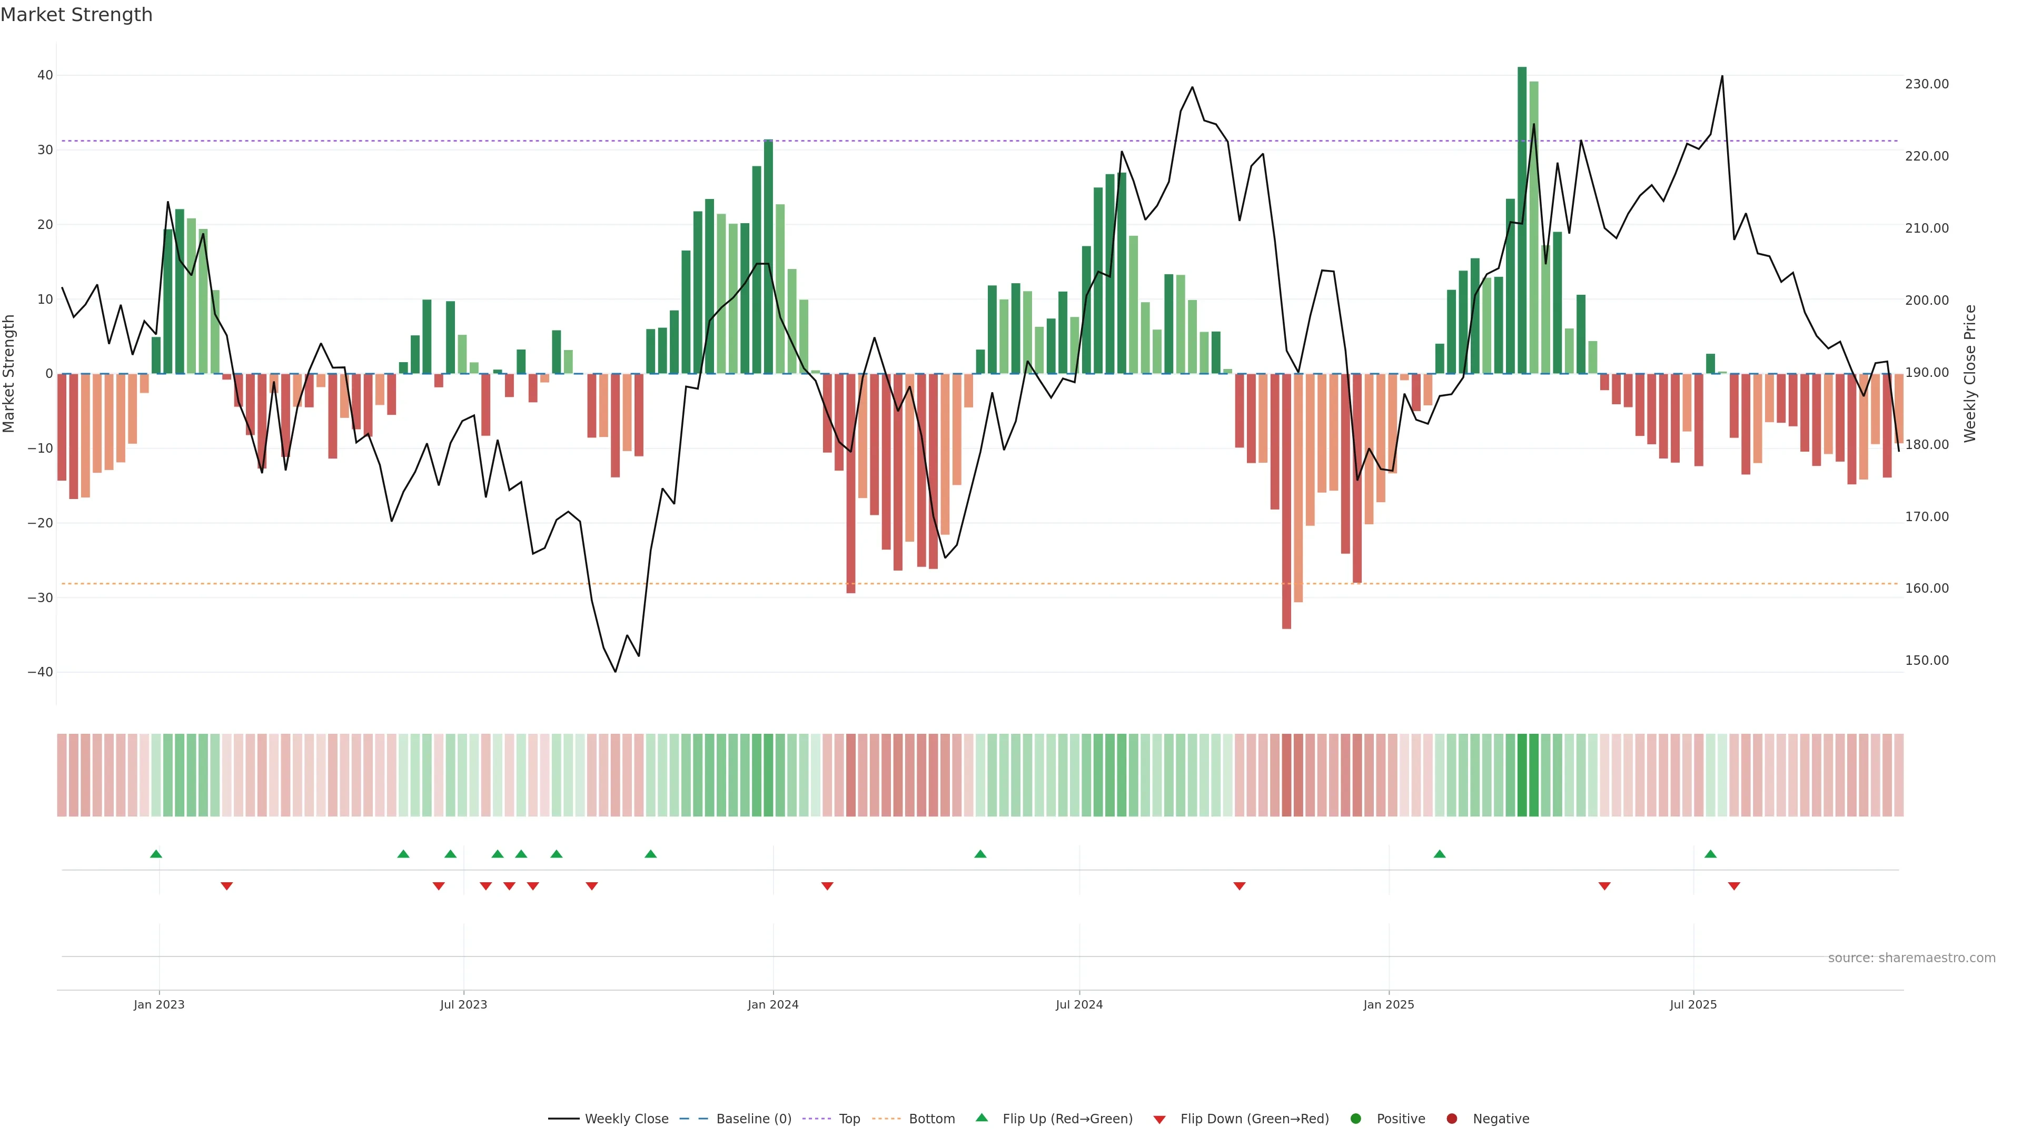The width and height of the screenshot is (2022, 1137).
Task: Click the green flip-up marker just after Jan 2025
Action: click(x=1440, y=854)
